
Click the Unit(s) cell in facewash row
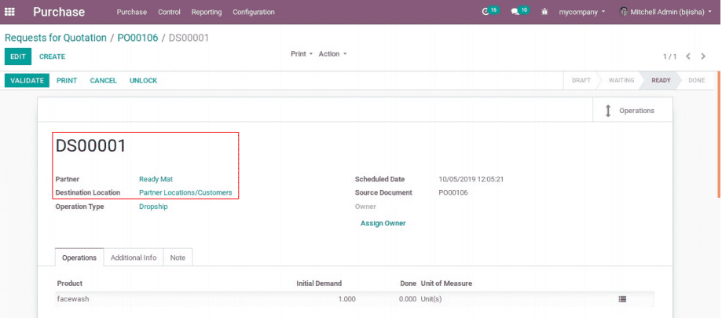point(431,299)
